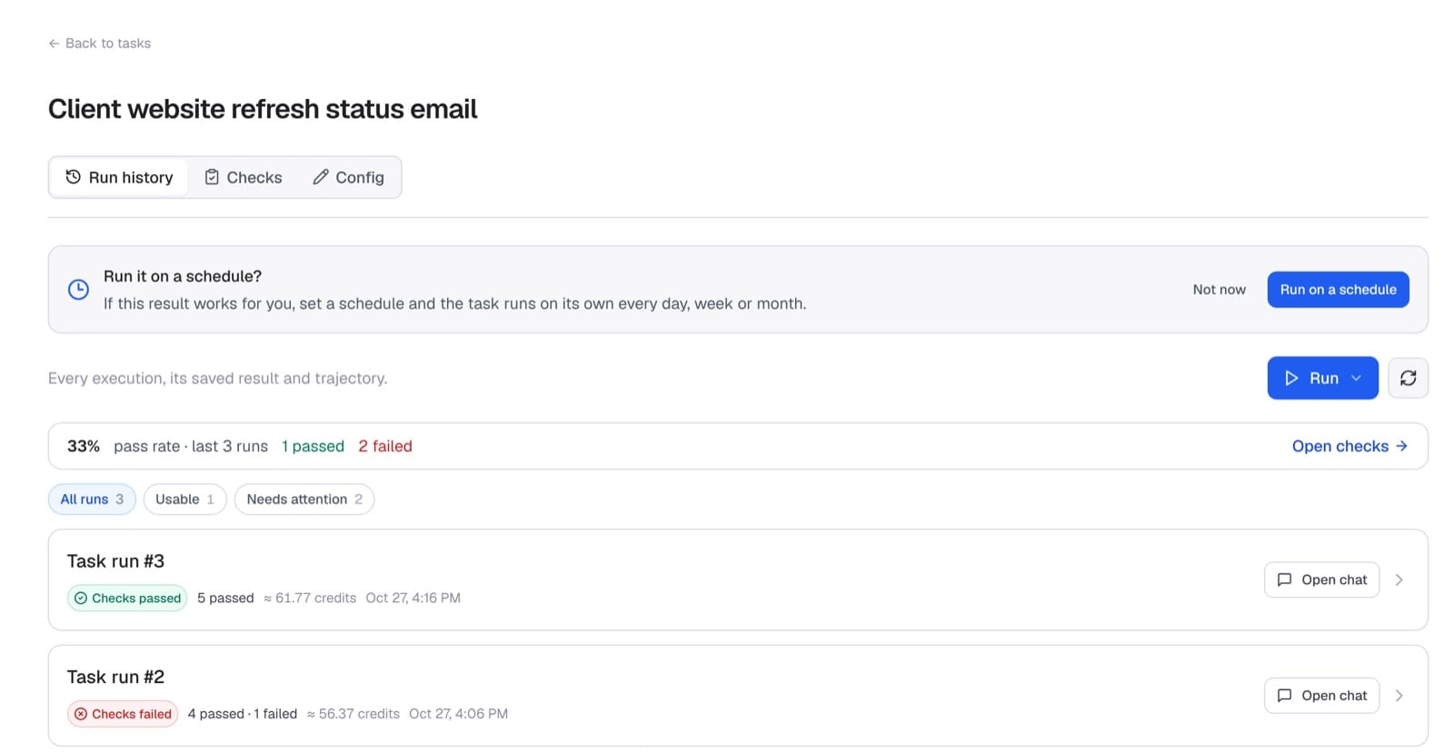Dismiss the schedule banner with Not now
The image size is (1454, 752).
click(x=1219, y=290)
